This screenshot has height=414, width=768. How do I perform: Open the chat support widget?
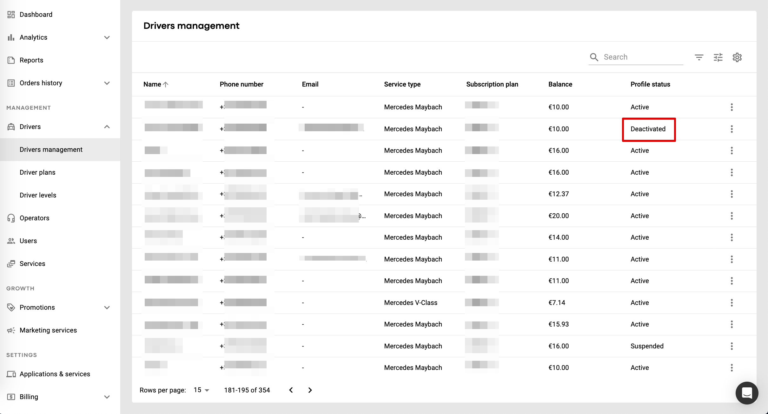(x=747, y=393)
